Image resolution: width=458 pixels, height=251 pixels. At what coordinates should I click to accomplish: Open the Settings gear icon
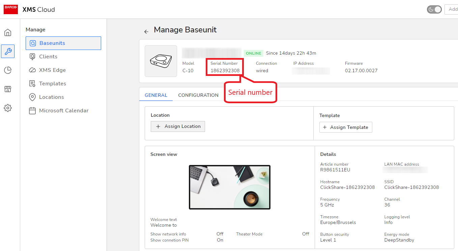(x=8, y=108)
